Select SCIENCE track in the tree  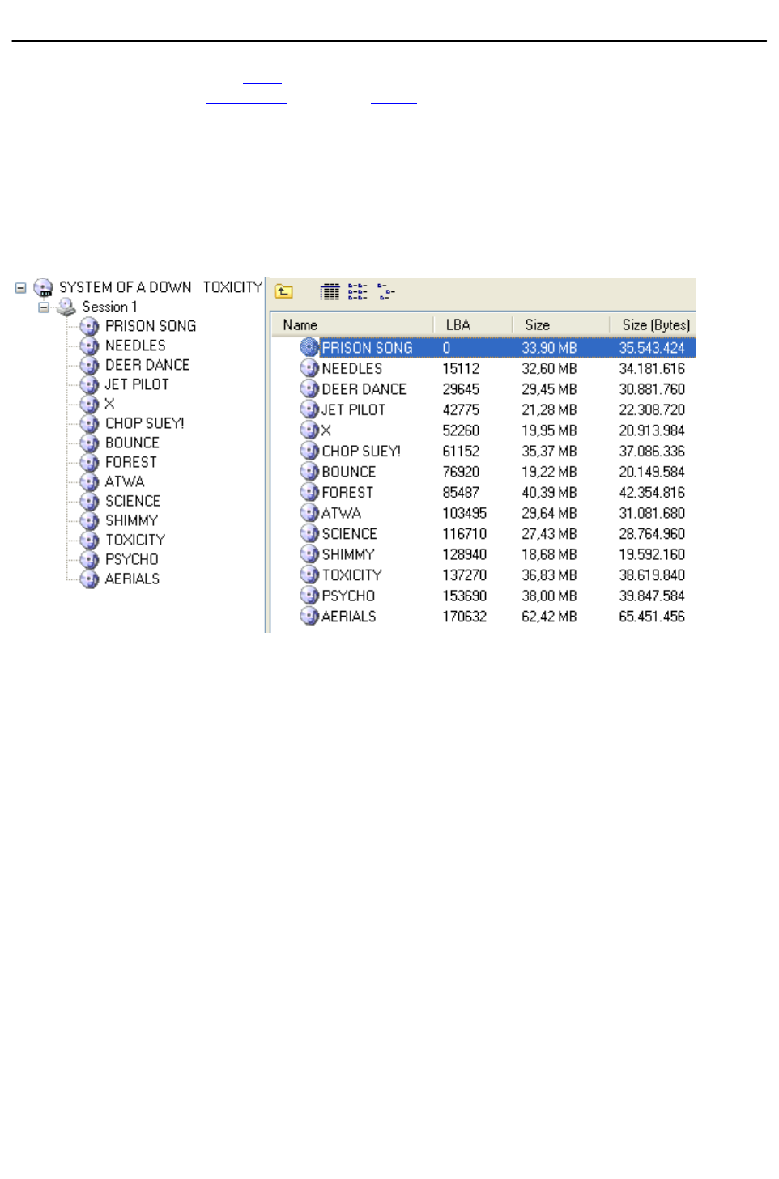[133, 501]
